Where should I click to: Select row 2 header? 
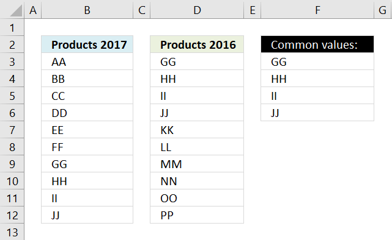tap(12, 44)
